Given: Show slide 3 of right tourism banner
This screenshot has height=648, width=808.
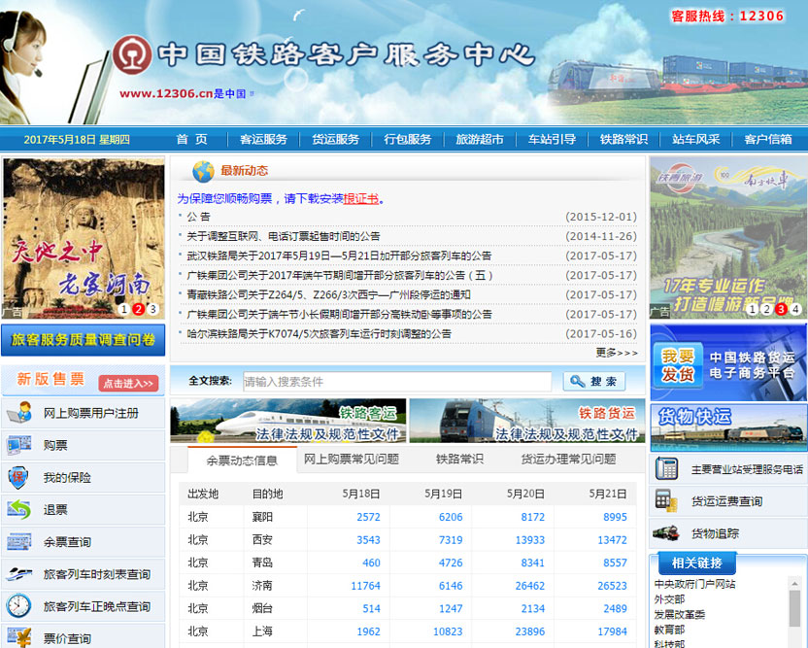Looking at the screenshot, I should click(x=781, y=309).
